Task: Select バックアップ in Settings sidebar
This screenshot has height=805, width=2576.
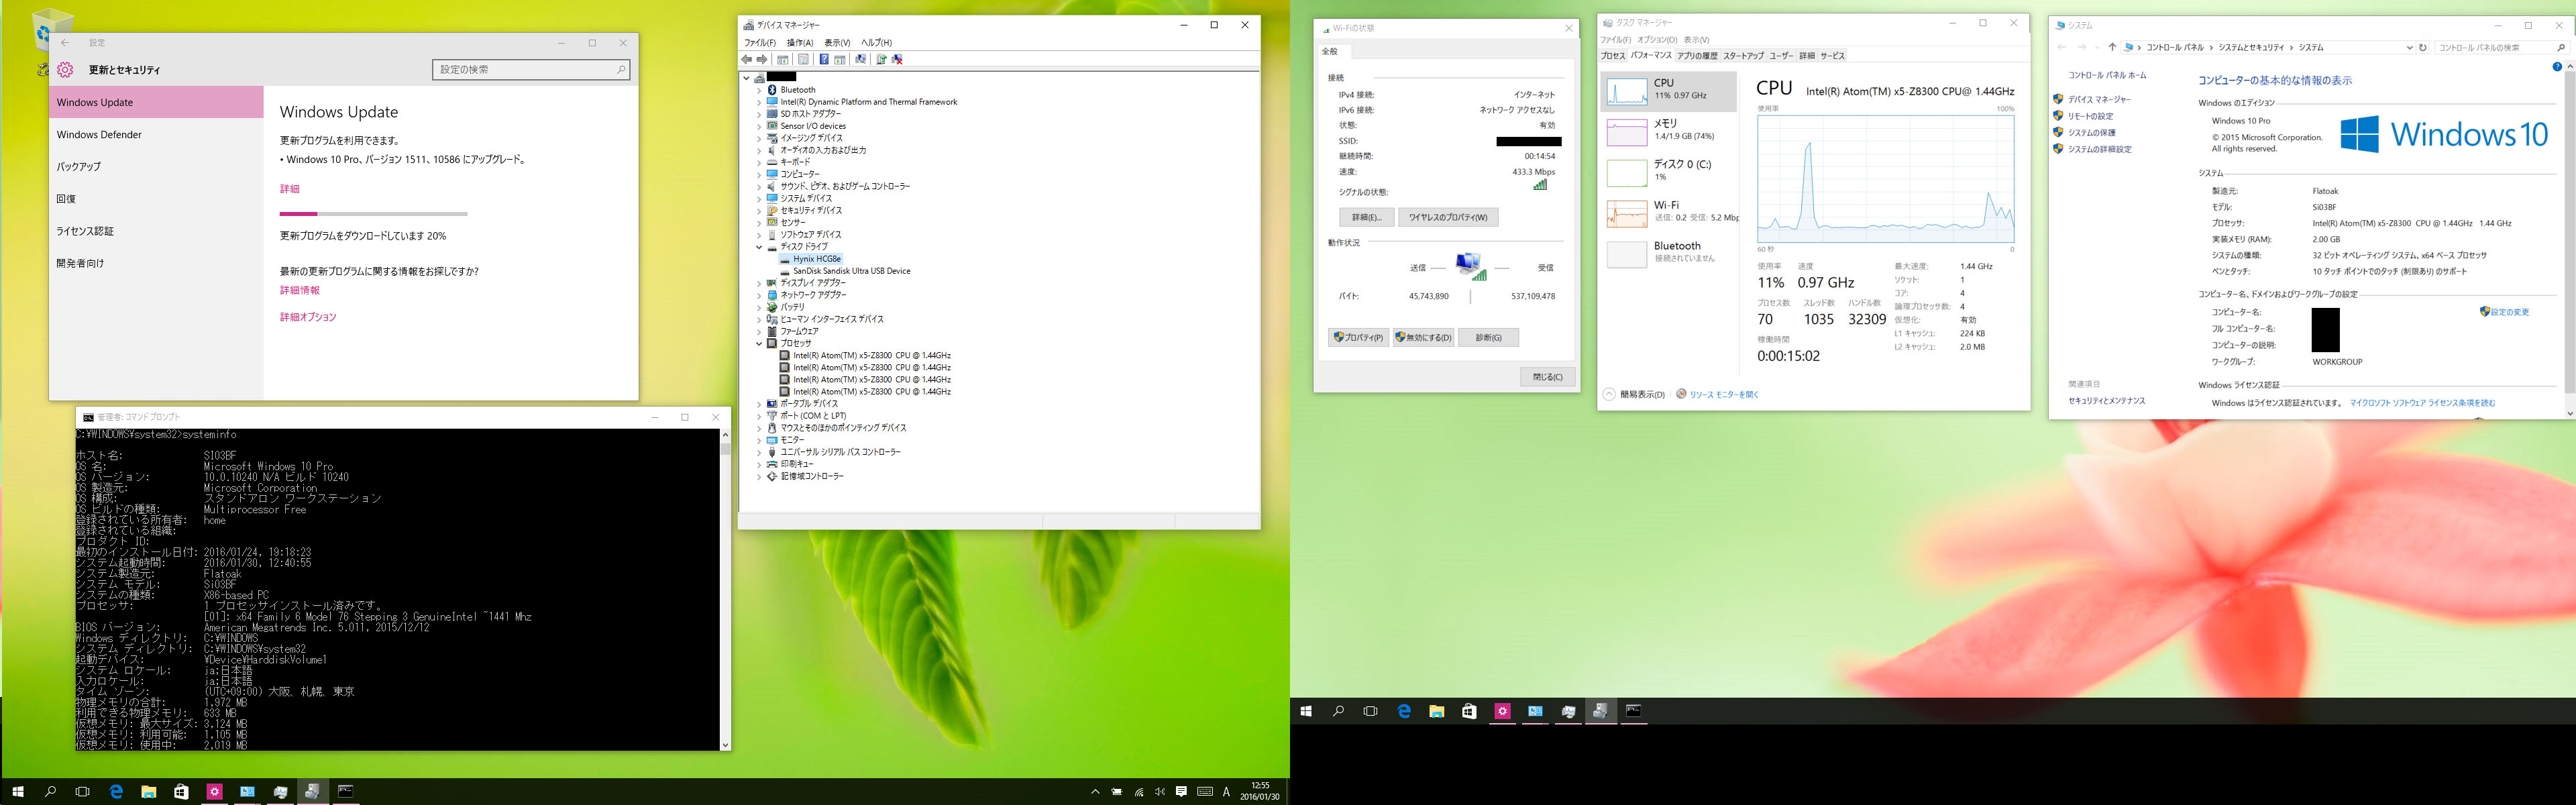Action: [156, 167]
